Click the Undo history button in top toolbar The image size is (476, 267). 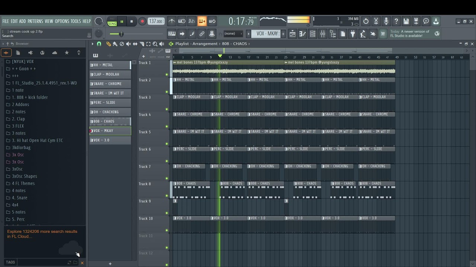point(366,21)
